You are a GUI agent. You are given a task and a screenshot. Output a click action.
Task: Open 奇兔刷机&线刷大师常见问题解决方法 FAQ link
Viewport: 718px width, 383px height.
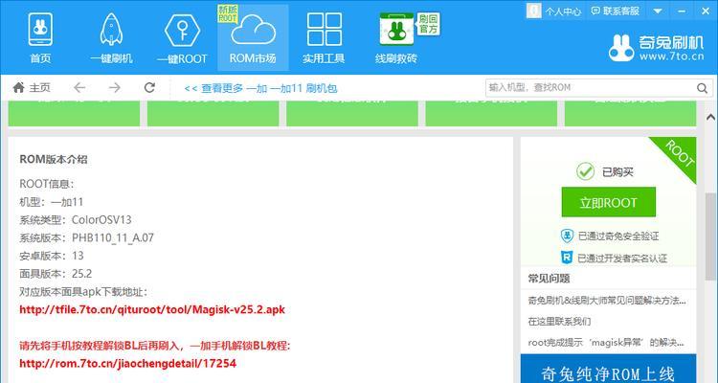[x=607, y=301]
